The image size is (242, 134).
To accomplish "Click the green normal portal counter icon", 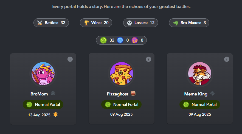I will tap(103, 40).
